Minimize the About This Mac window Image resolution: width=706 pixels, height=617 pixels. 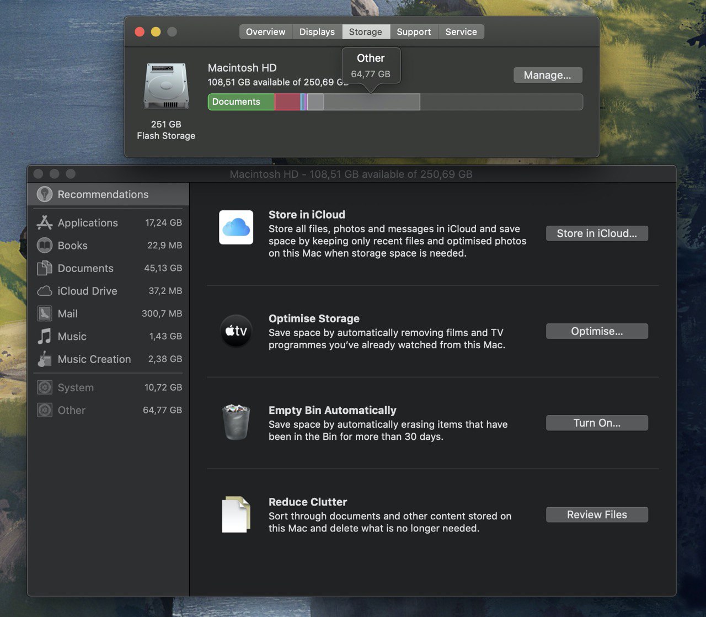pyautogui.click(x=156, y=32)
